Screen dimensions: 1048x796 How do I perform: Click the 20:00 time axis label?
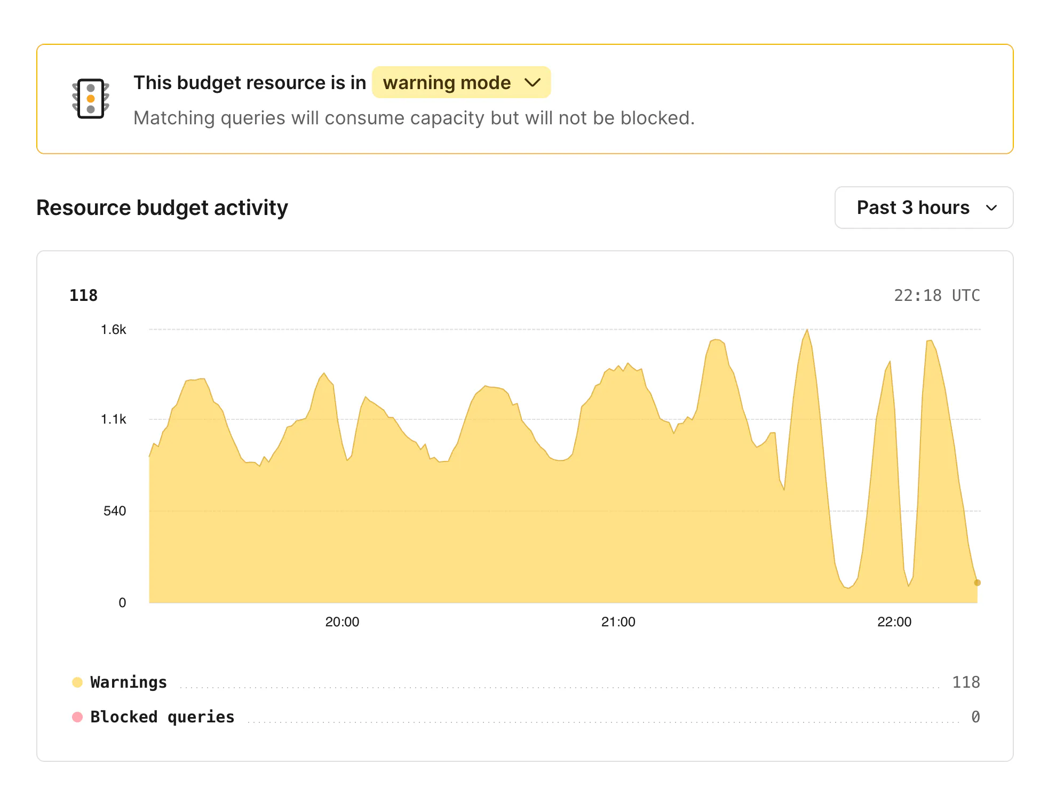(x=342, y=622)
